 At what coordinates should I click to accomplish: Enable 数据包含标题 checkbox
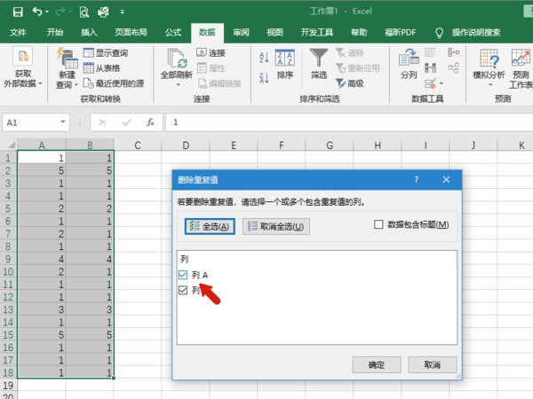pos(379,225)
